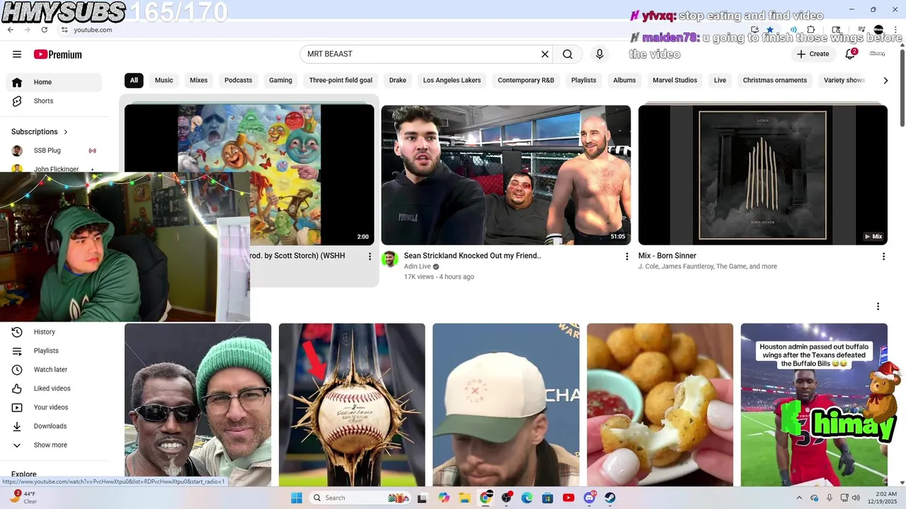Expand the Subscriptions section

(40, 131)
